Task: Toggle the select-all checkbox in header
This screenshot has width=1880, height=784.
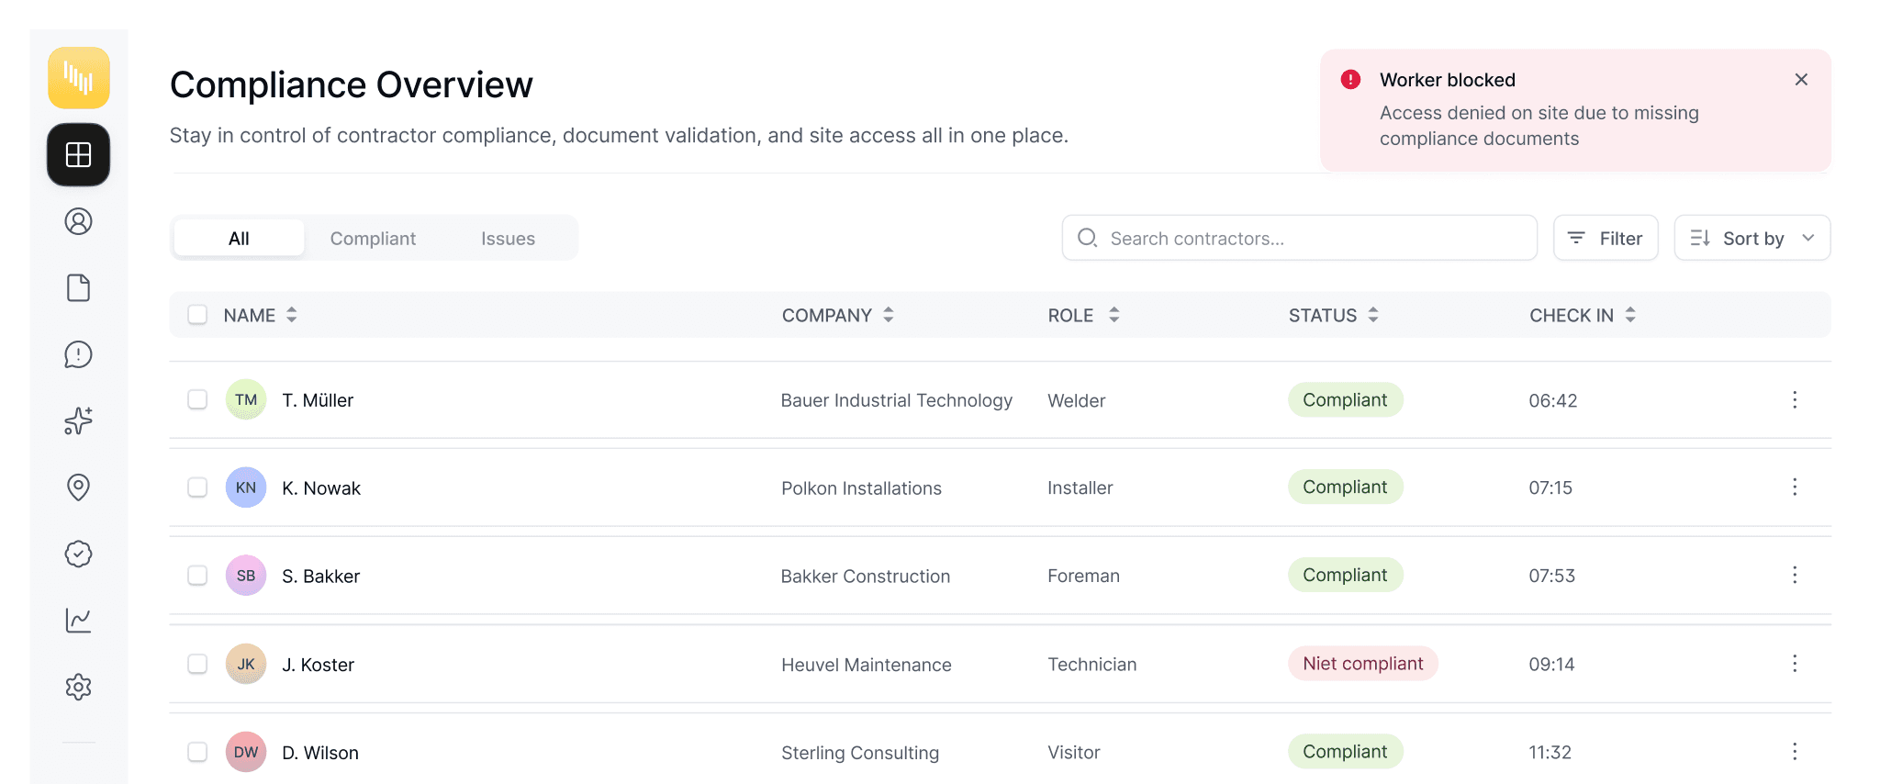Action: coord(197,315)
